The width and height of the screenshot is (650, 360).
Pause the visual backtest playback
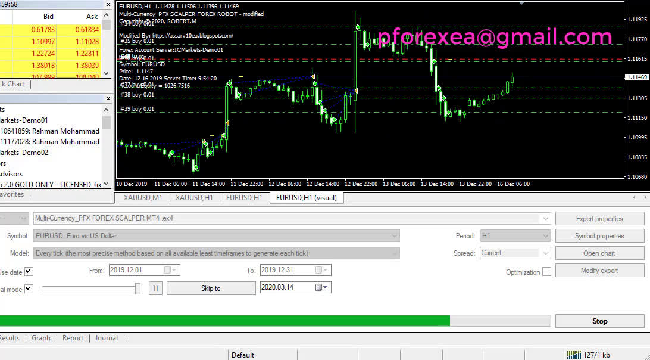(155, 288)
